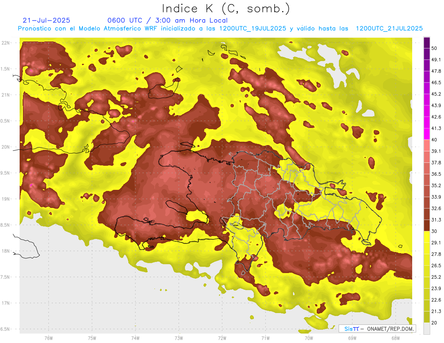Click the legend value 33.9
Viewport: 444px width, 343px height.
tap(437, 197)
